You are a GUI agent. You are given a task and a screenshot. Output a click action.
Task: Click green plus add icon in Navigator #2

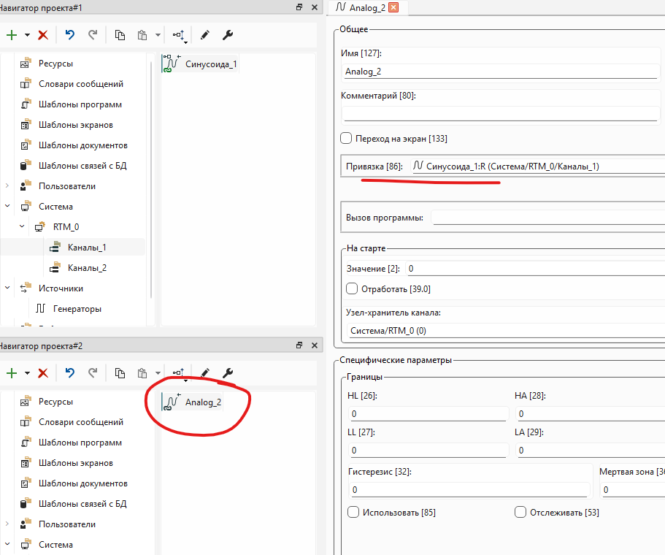point(12,373)
